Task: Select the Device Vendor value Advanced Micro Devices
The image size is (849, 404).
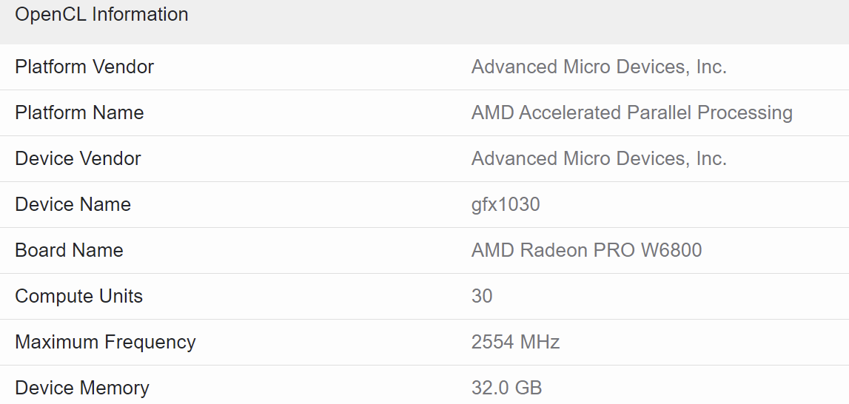Action: tap(598, 158)
